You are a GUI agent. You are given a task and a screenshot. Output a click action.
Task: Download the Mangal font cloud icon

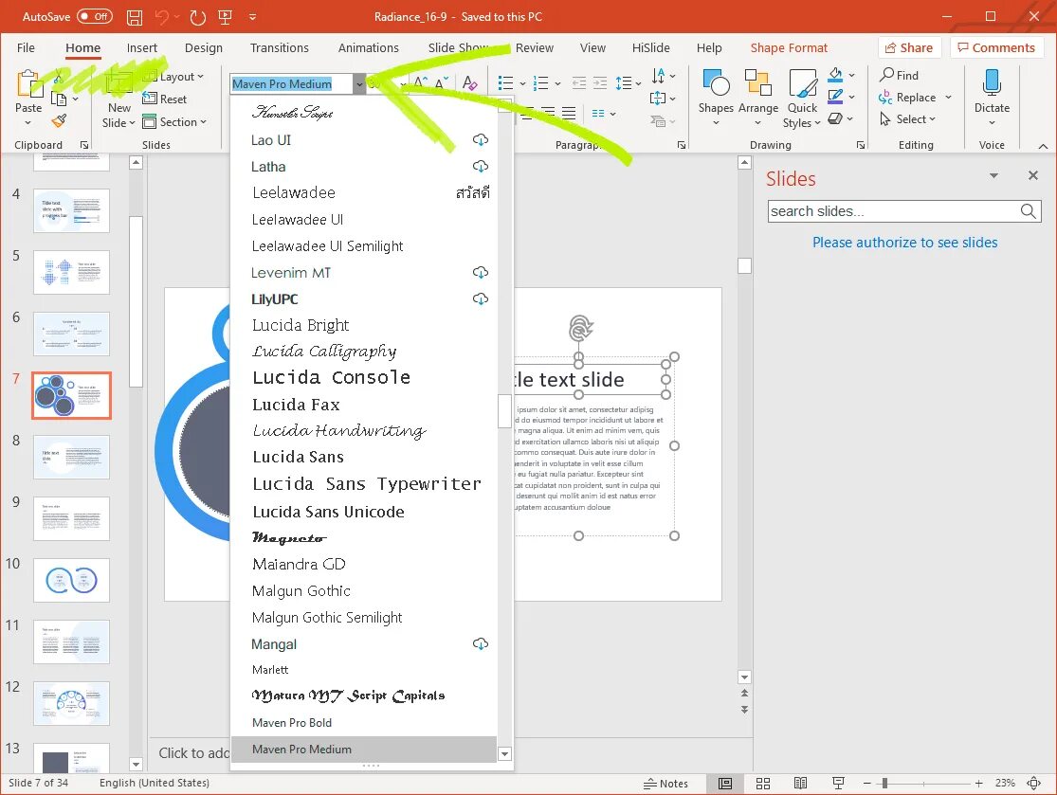[480, 643]
